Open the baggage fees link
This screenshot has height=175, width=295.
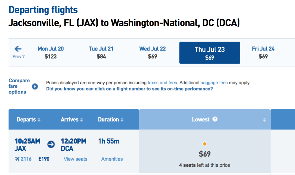pyautogui.click(x=214, y=83)
